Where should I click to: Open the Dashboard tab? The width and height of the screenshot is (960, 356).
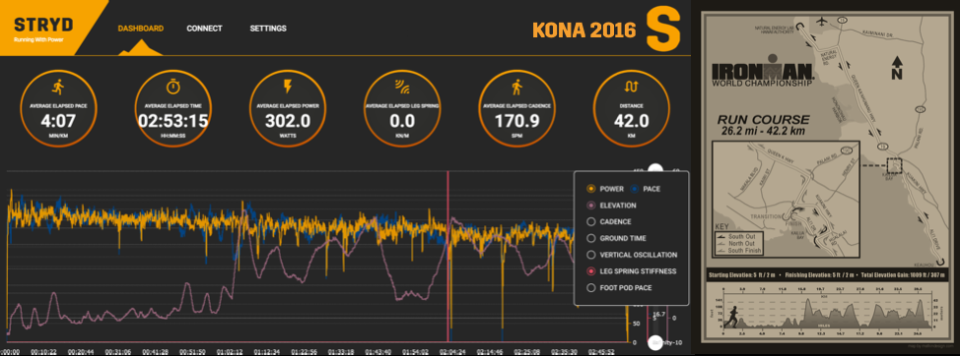pos(140,29)
